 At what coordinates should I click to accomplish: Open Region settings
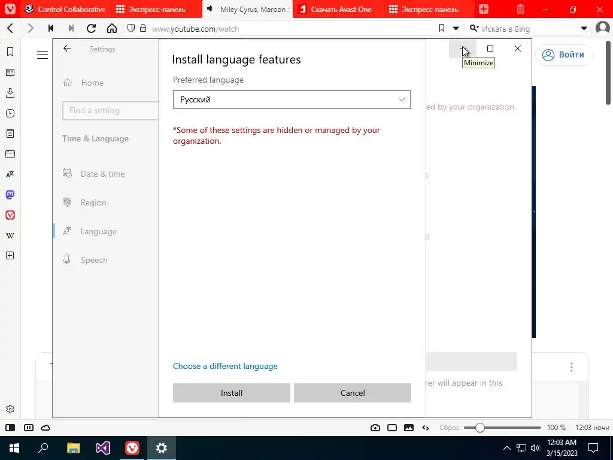(93, 202)
